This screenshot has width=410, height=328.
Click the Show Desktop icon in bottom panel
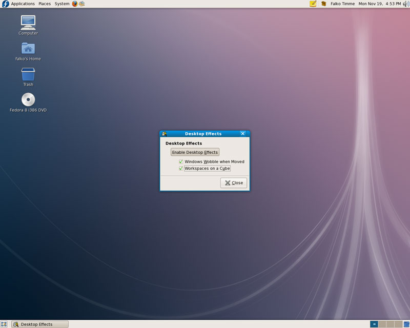click(4, 324)
